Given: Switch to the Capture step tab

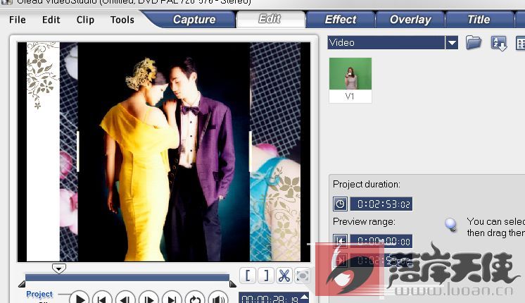Looking at the screenshot, I should click(194, 20).
